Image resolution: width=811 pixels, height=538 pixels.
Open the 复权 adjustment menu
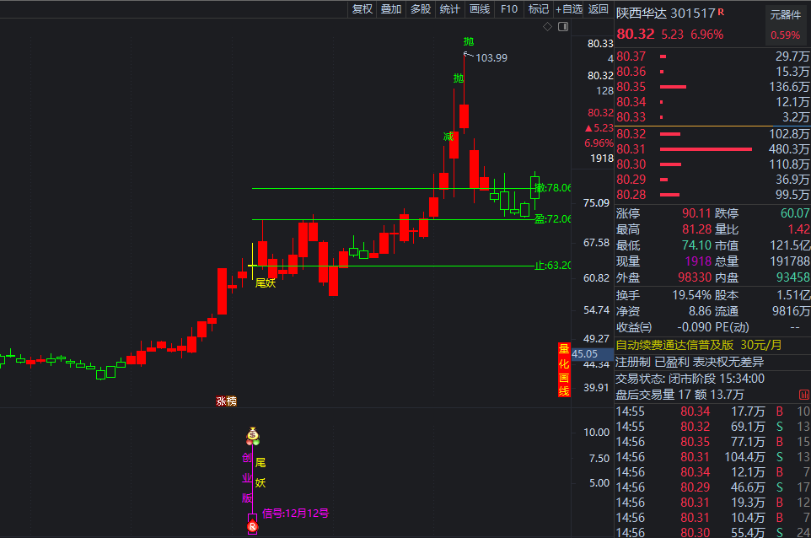362,9
